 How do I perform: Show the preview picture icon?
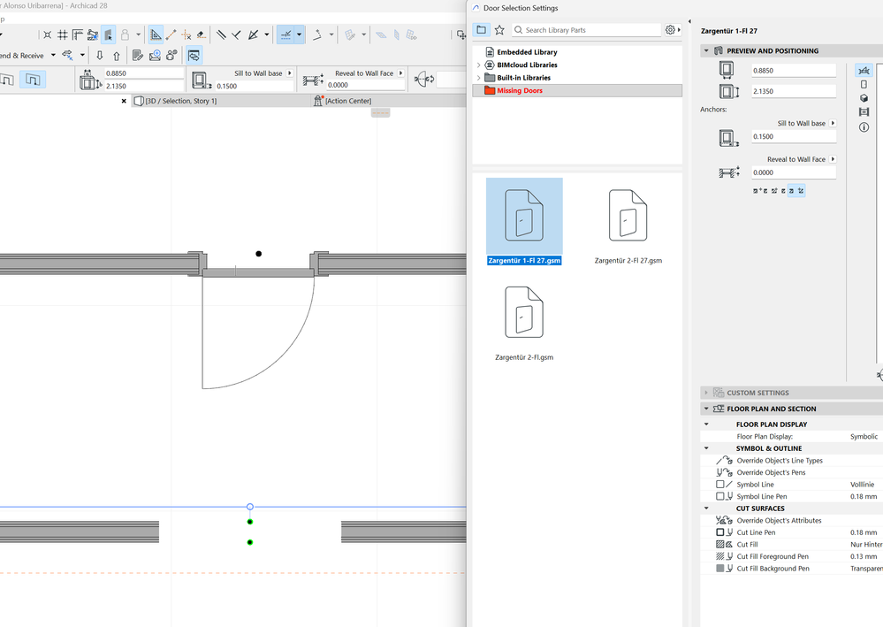pyautogui.click(x=864, y=112)
